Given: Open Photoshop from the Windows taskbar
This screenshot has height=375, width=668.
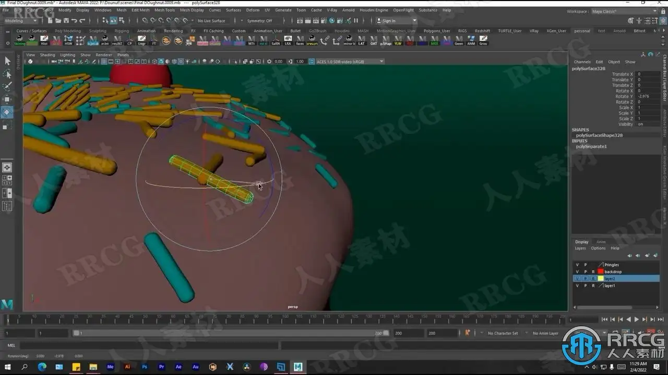Looking at the screenshot, I should pos(145,367).
